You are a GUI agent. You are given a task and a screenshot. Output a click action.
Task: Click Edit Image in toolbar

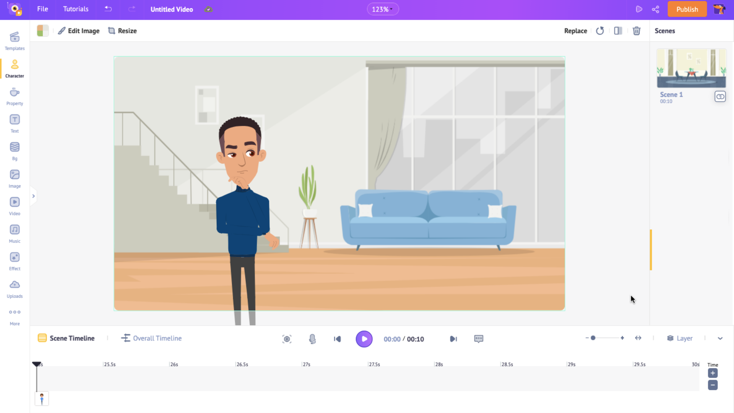(x=79, y=31)
